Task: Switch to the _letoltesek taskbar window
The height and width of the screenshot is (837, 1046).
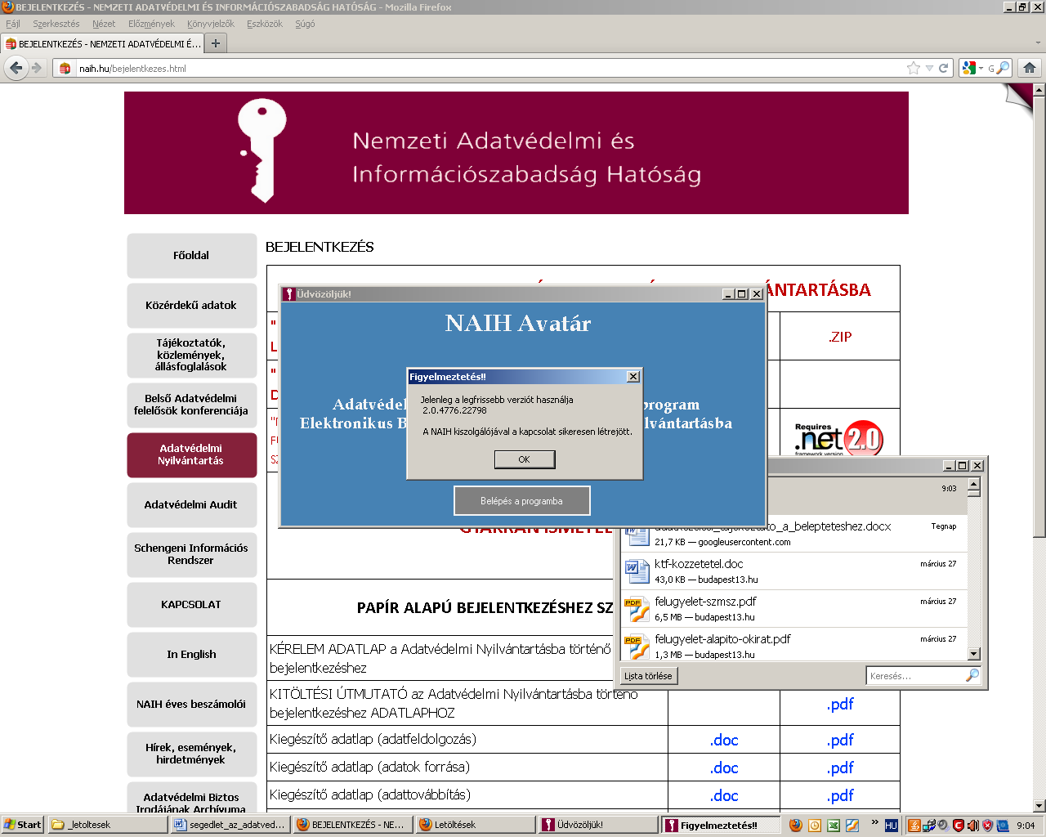Action: (108, 825)
